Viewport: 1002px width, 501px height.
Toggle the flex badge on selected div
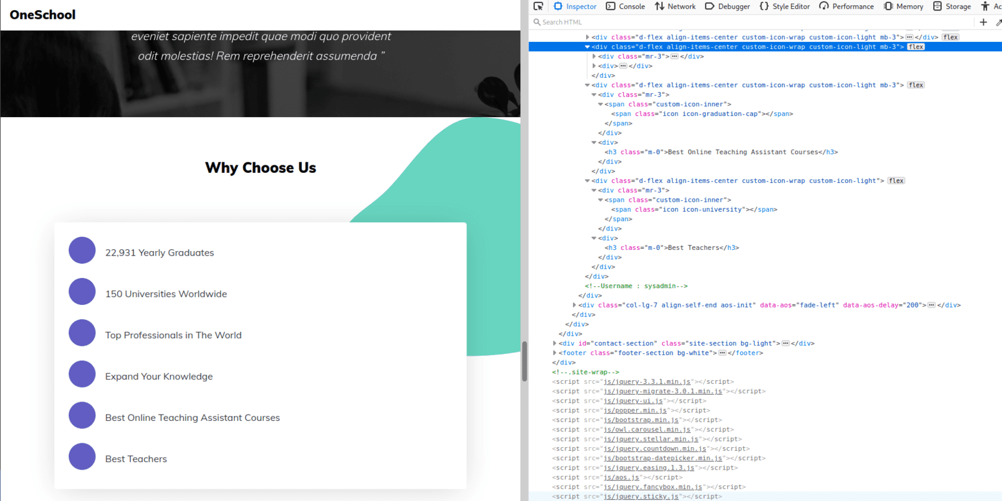(916, 47)
